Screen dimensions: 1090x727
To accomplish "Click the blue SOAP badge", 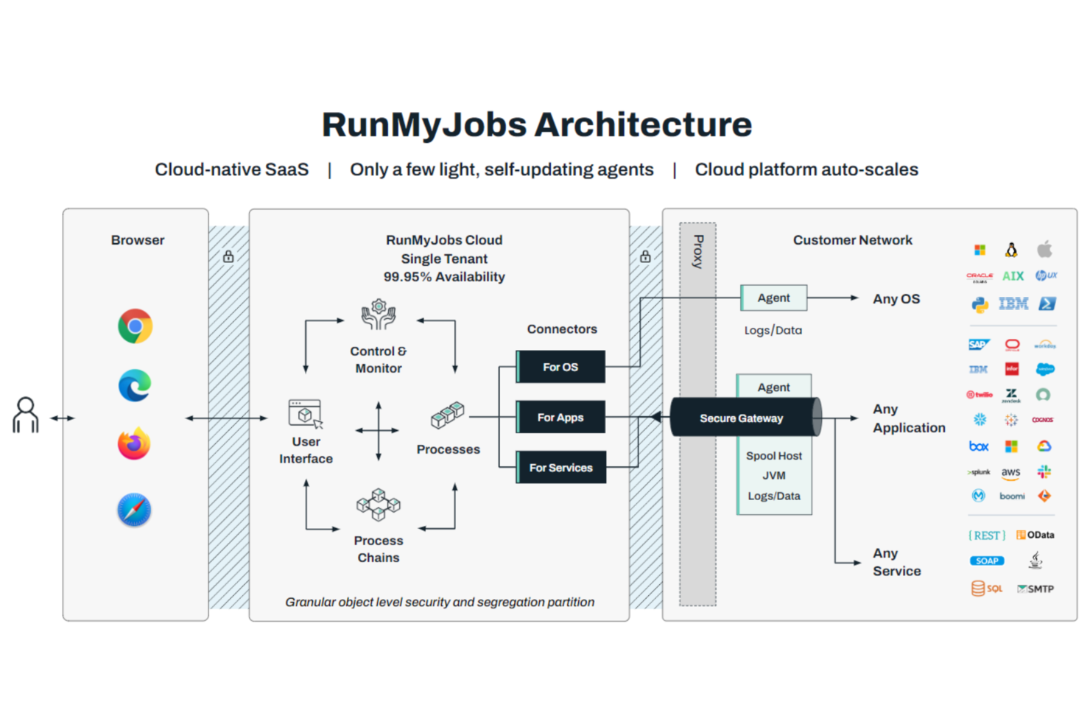I will tap(987, 561).
